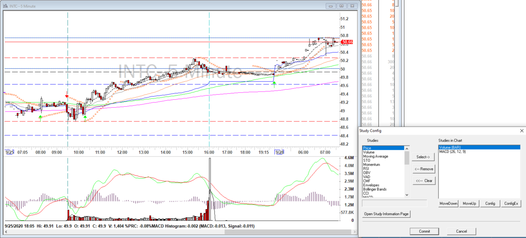Open Study Information Page
The width and height of the screenshot is (526, 238).
tap(386, 214)
